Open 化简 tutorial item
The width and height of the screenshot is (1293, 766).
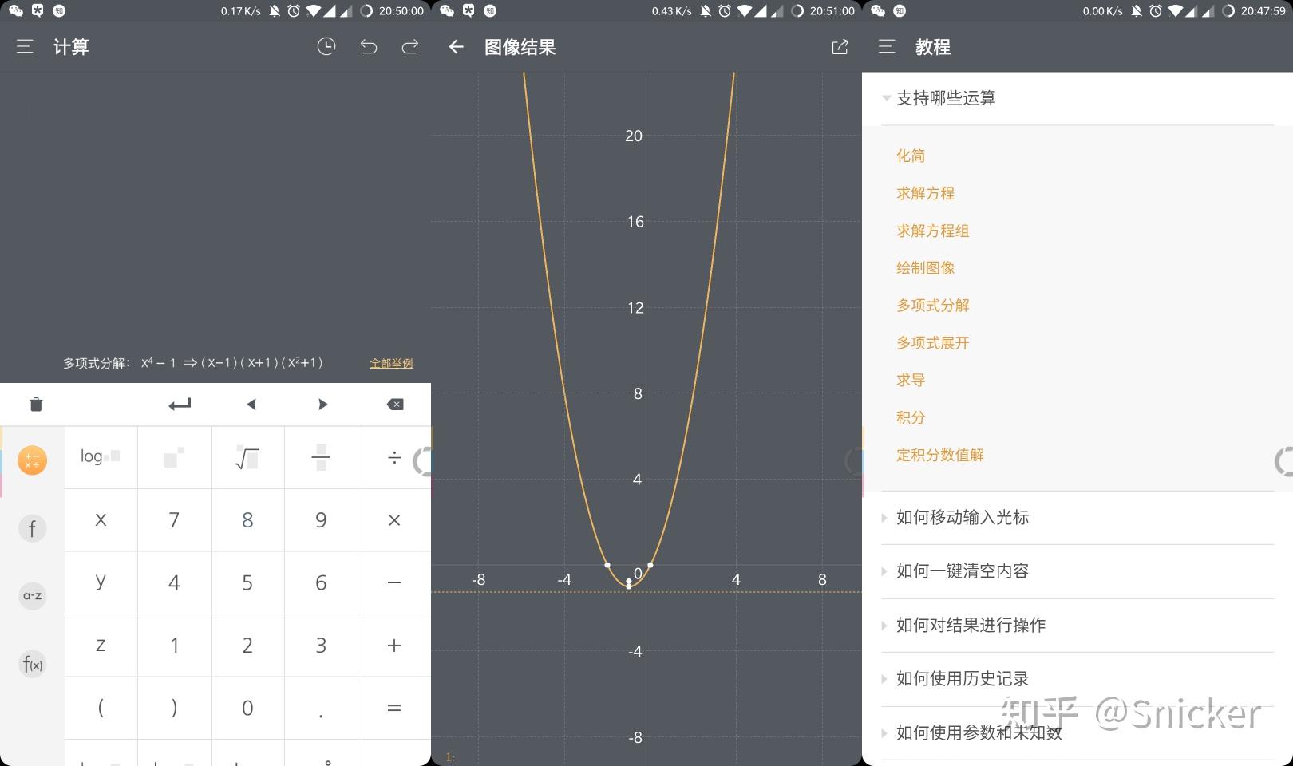pyautogui.click(x=911, y=156)
